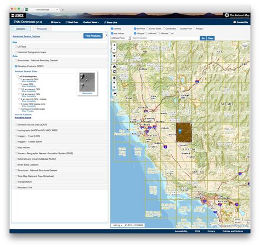
Task: Click the map home extent icon
Action: tap(115, 67)
